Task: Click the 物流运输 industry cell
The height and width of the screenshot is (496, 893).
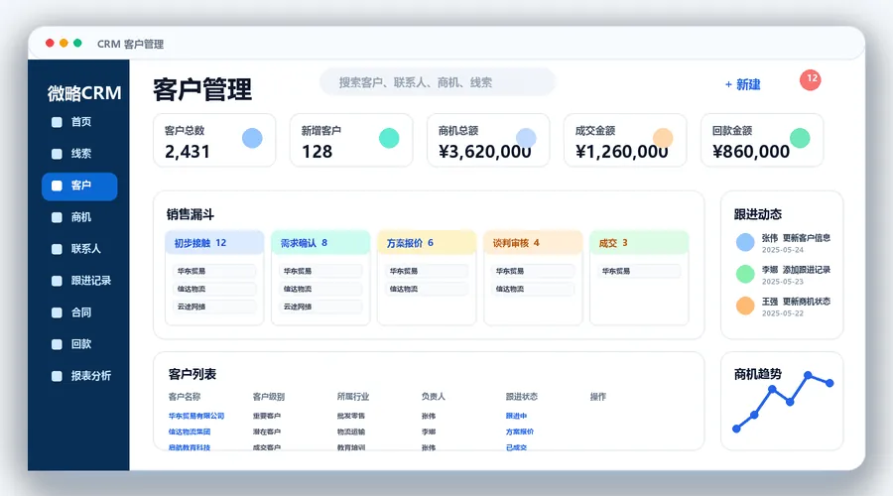Action: (x=351, y=432)
